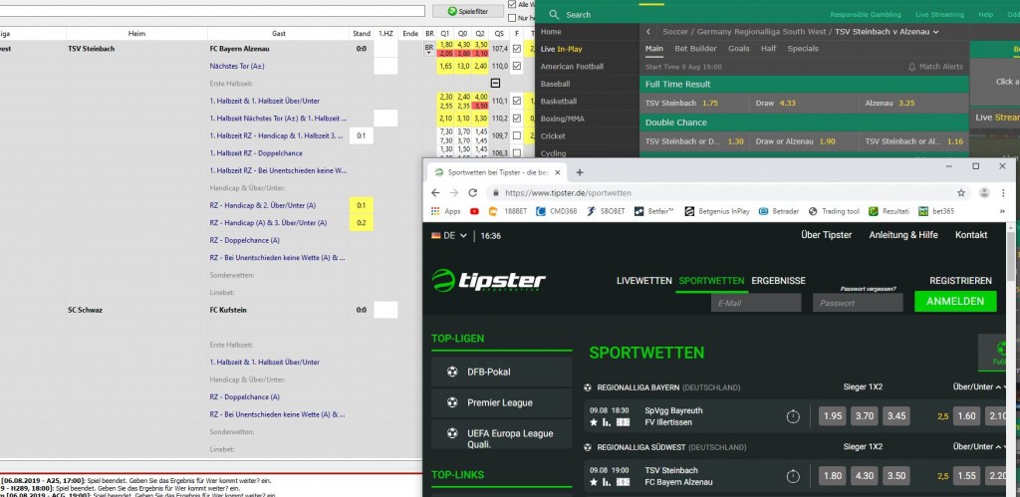Open the Betradar bookmark
The width and height of the screenshot is (1020, 497).
(779, 211)
